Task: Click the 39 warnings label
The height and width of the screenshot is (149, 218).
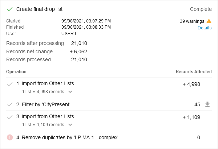Action: point(192,21)
